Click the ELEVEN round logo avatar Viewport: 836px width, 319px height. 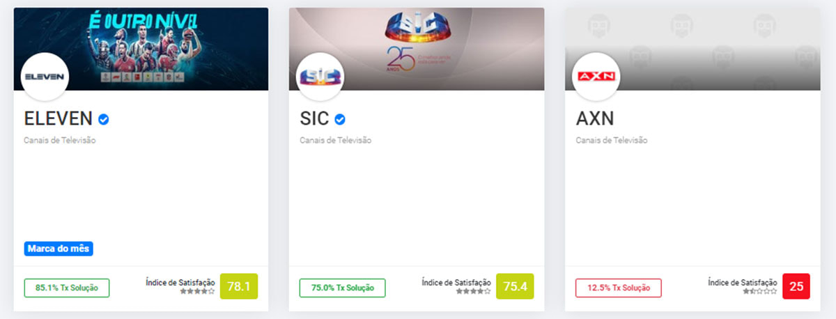[x=45, y=77]
